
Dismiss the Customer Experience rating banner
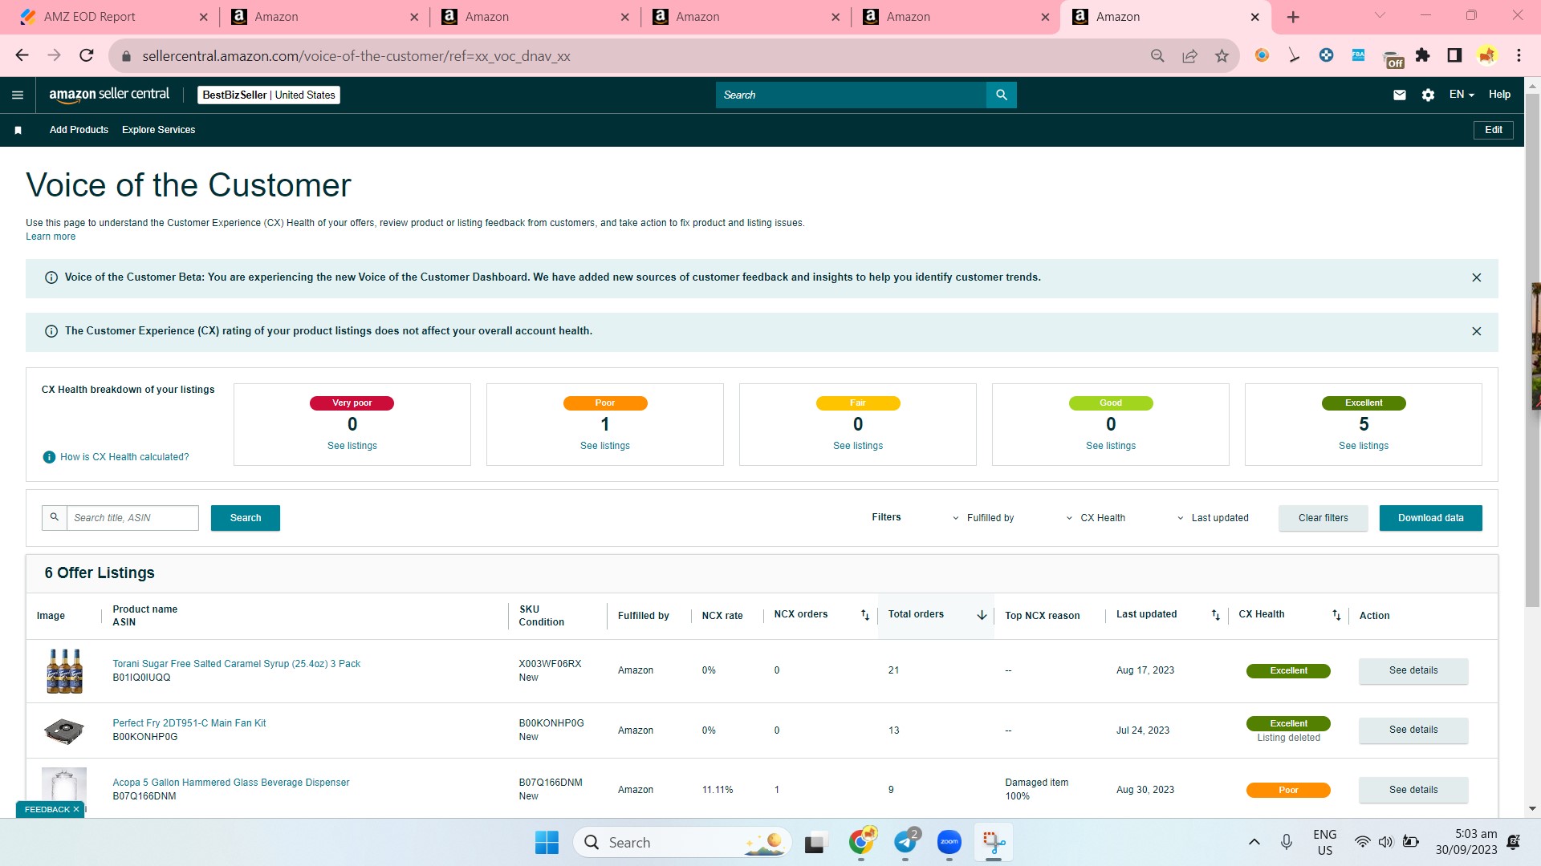tap(1476, 331)
